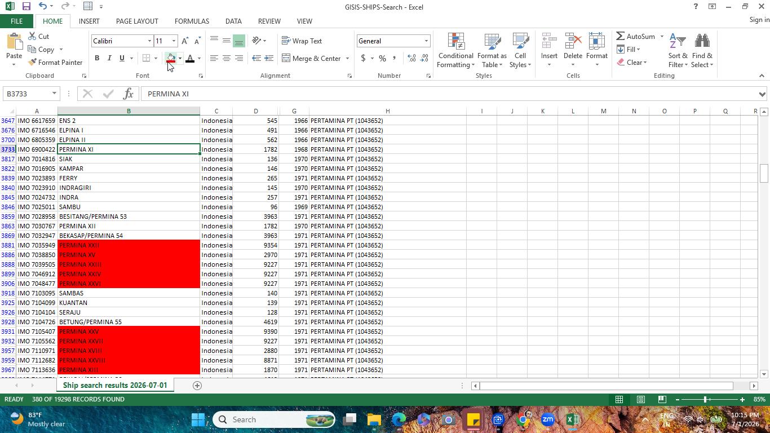Open Format as Table gallery
Screen dimensions: 770x433
click(492, 51)
